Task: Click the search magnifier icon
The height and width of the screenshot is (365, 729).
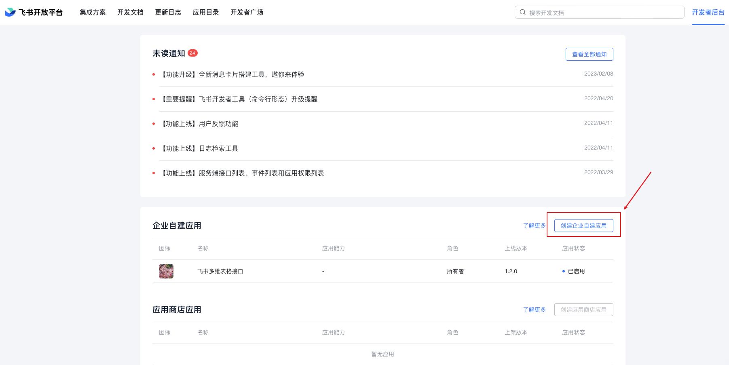Action: click(x=522, y=12)
